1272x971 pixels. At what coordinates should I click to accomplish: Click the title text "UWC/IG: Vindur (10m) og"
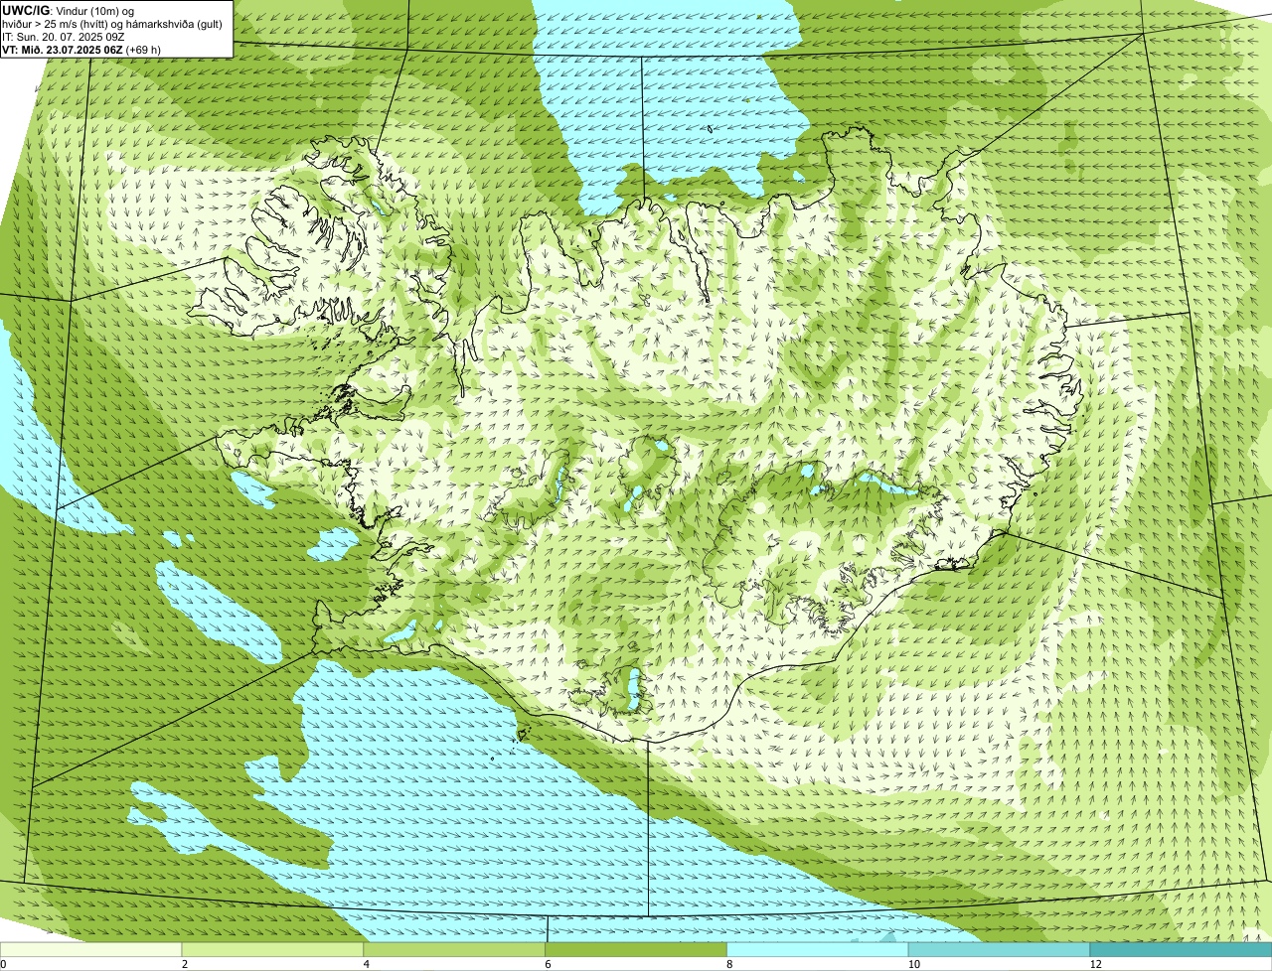pyautogui.click(x=68, y=10)
